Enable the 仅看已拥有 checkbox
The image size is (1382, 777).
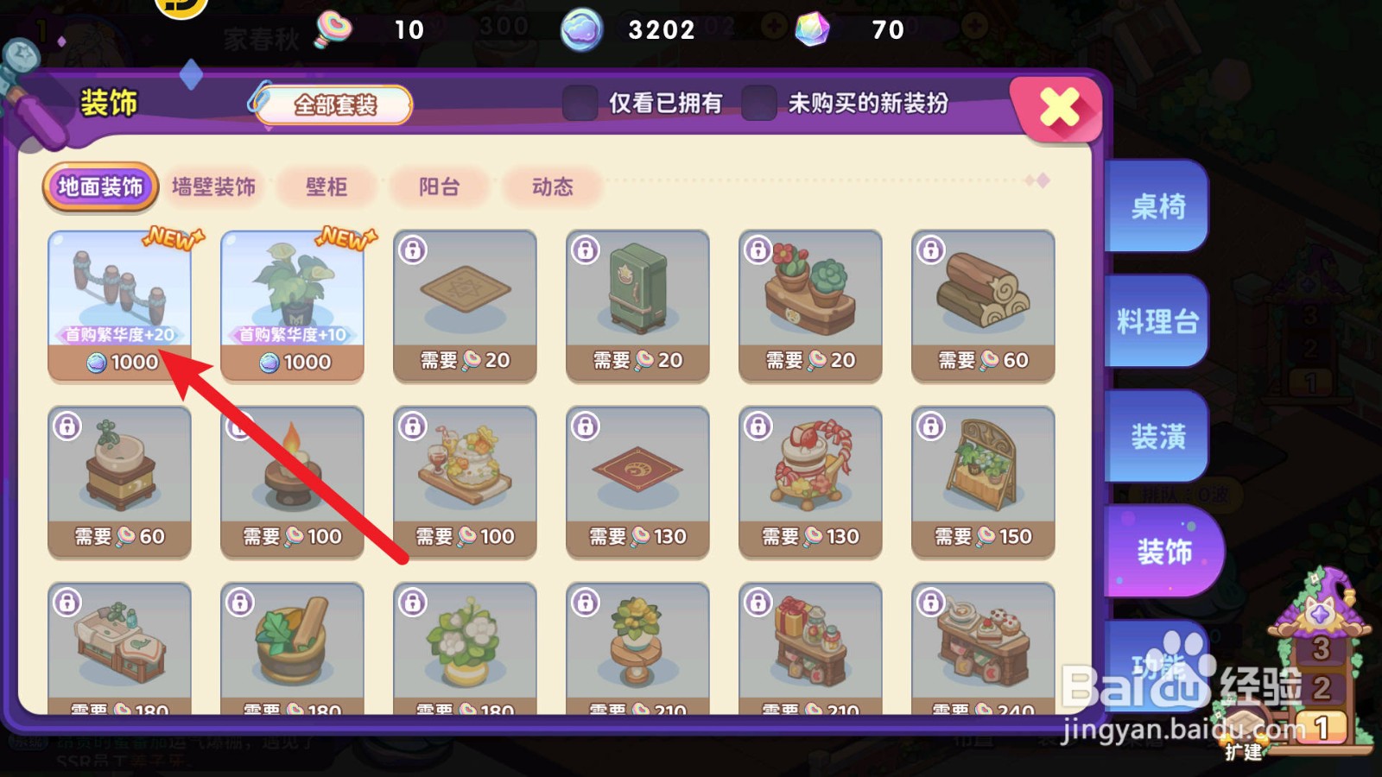(x=580, y=104)
